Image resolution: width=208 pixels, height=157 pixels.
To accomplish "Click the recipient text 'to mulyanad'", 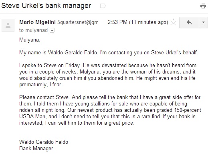I will [x=33, y=30].
